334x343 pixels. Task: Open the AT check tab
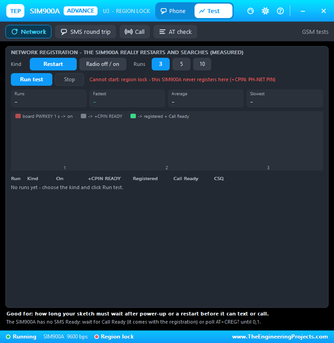176,32
